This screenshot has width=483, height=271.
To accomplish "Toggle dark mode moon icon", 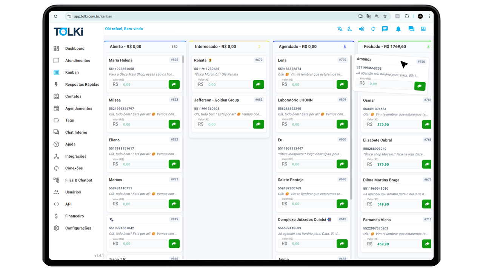I will point(350,29).
